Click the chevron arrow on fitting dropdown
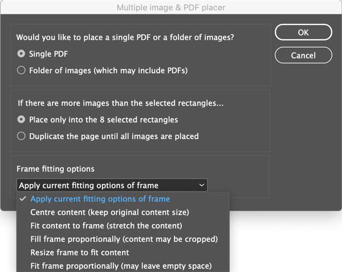 [201, 185]
